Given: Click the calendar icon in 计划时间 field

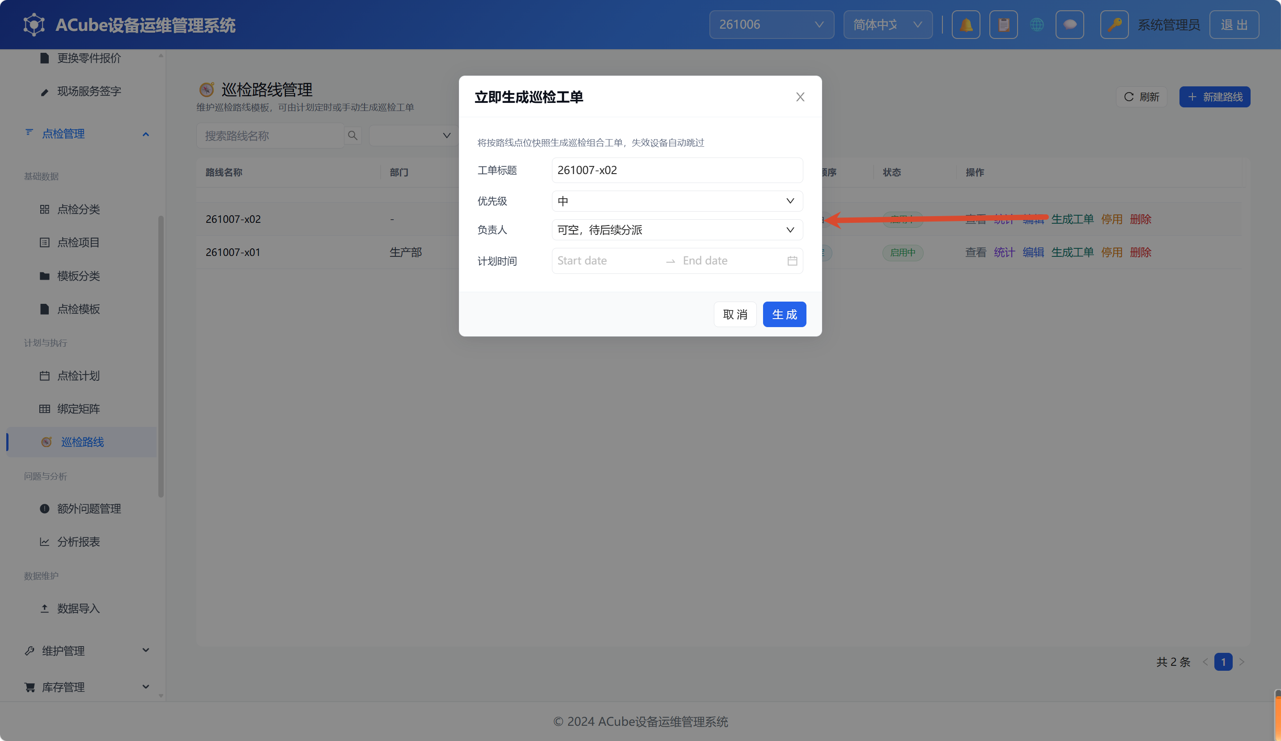Looking at the screenshot, I should (x=792, y=261).
